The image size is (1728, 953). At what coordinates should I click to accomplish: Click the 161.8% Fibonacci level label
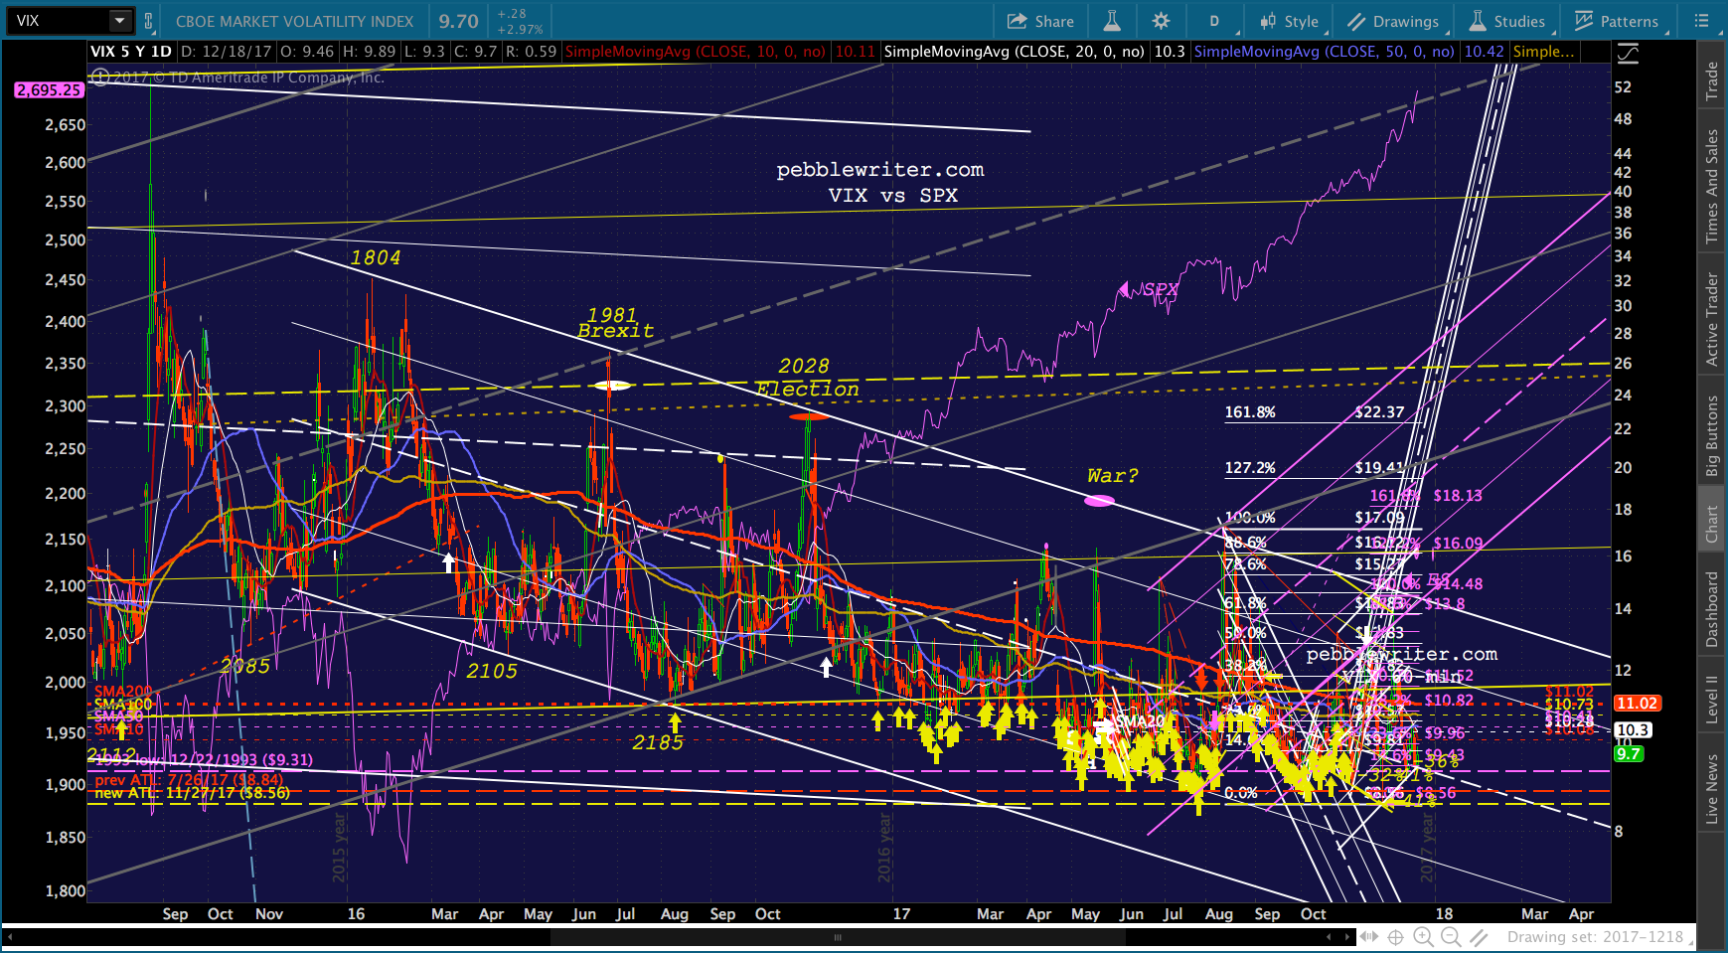coord(1249,412)
